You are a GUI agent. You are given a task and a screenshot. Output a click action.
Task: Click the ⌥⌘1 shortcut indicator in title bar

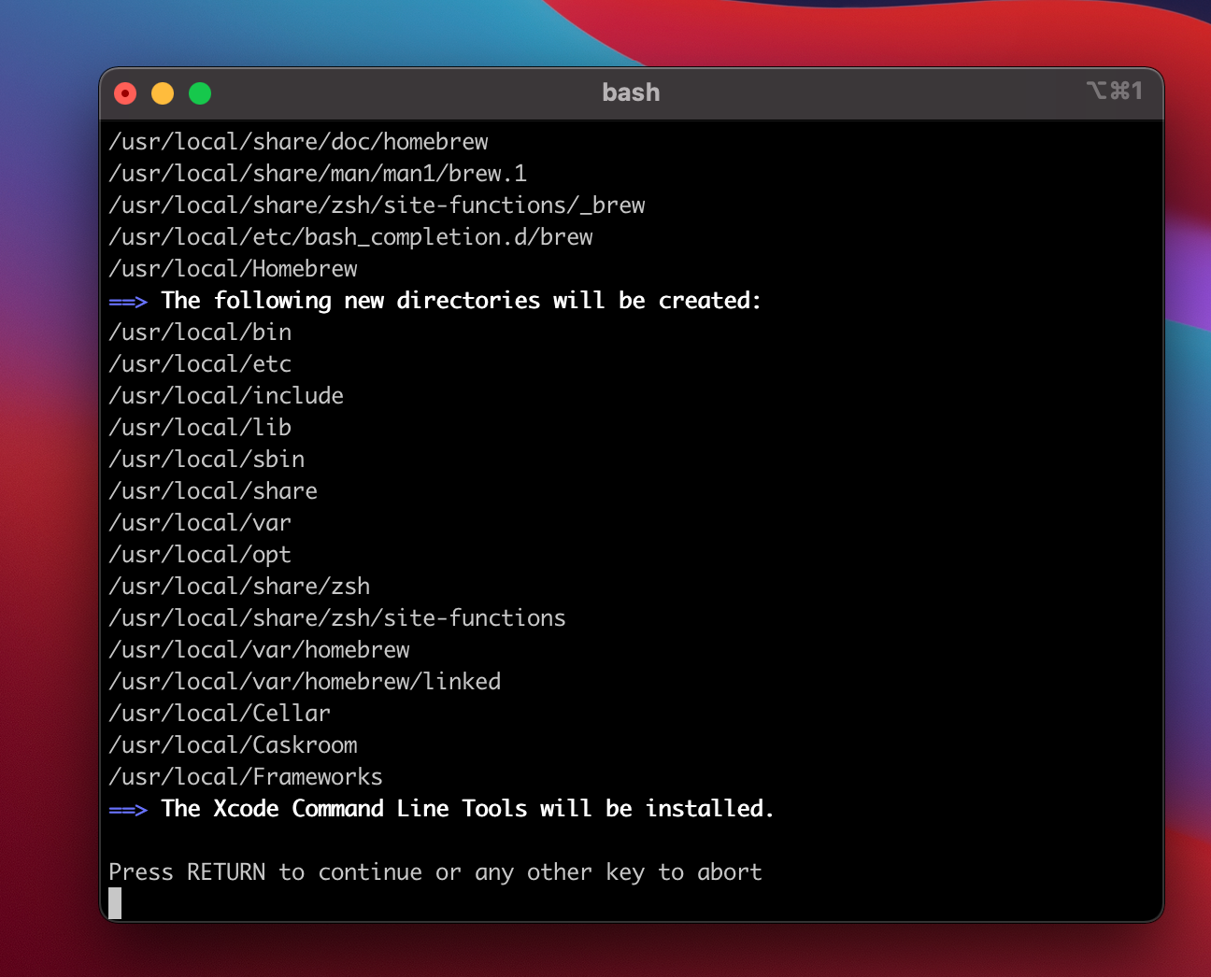pyautogui.click(x=1114, y=91)
